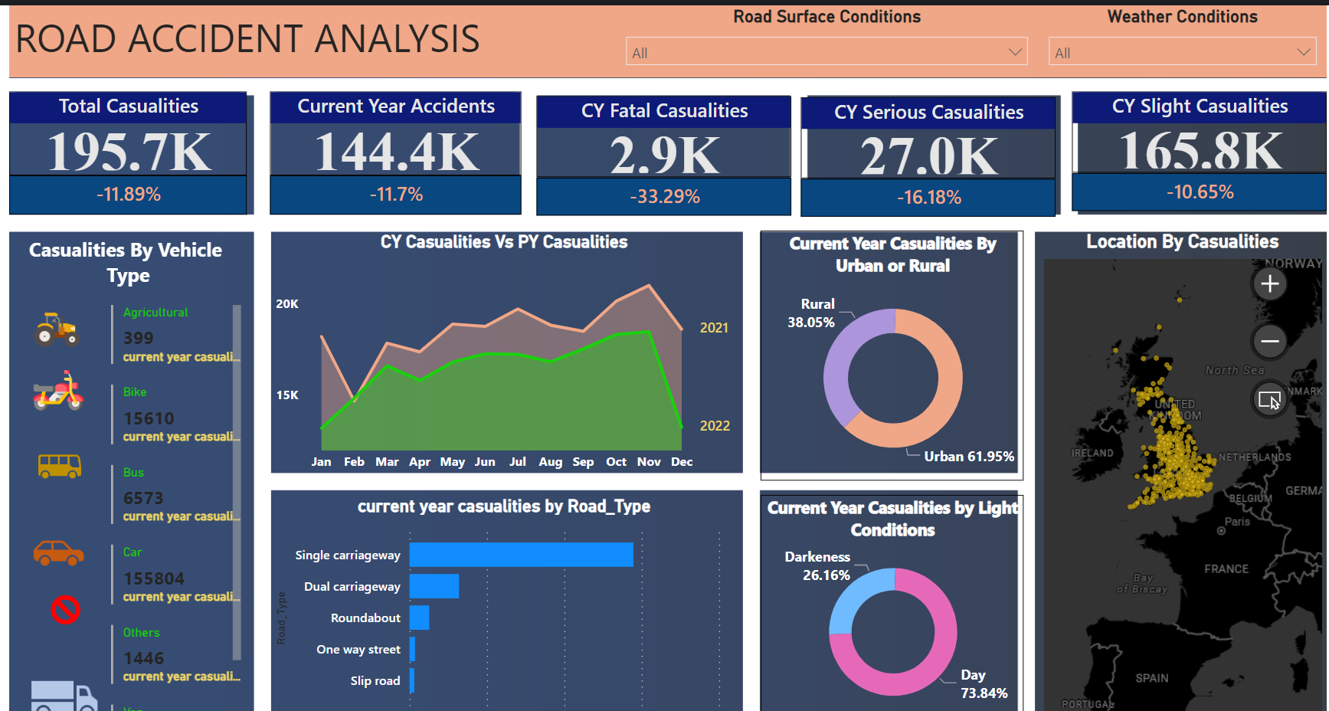Zoom in on the map
Viewport: 1329px width, 711px height.
coord(1269,284)
